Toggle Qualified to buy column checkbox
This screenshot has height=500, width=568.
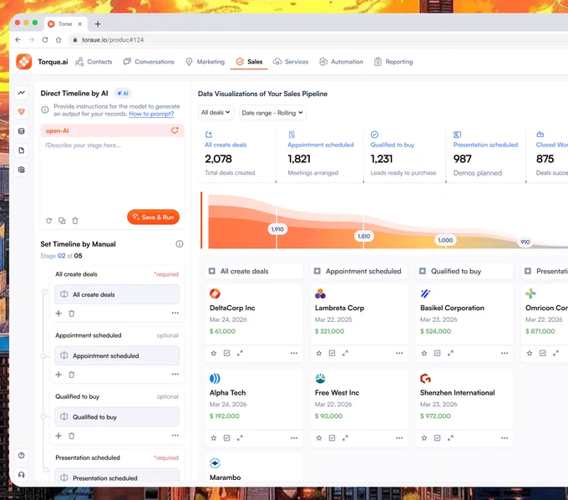pos(423,271)
